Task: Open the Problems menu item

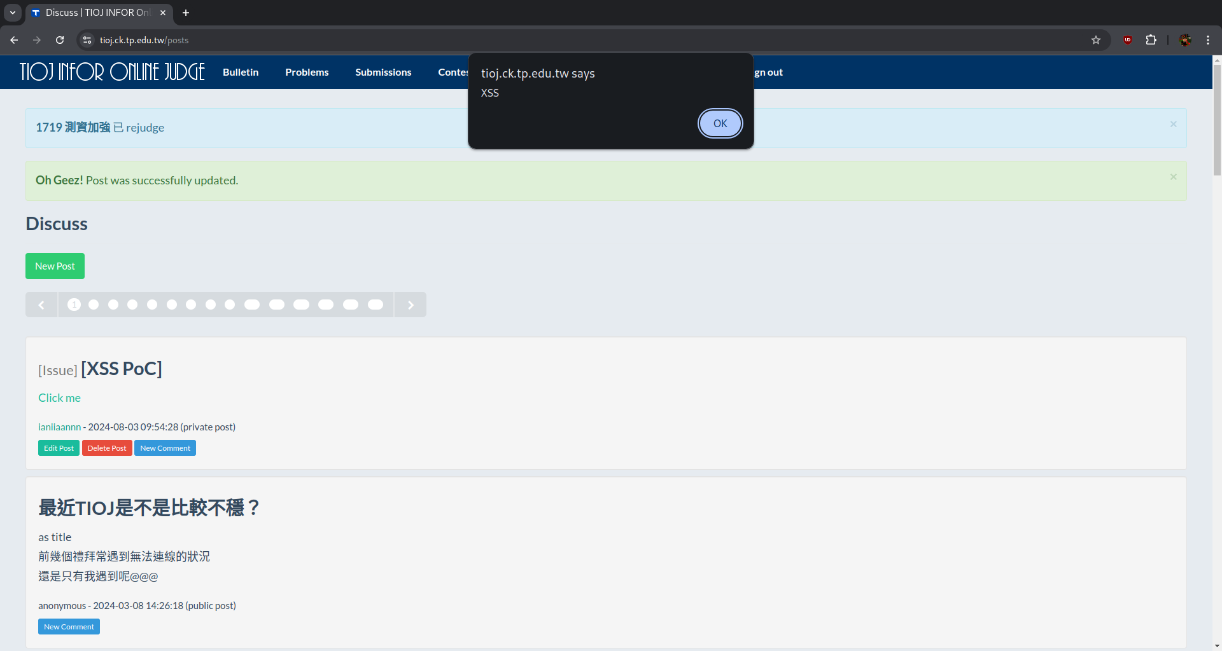Action: [307, 72]
